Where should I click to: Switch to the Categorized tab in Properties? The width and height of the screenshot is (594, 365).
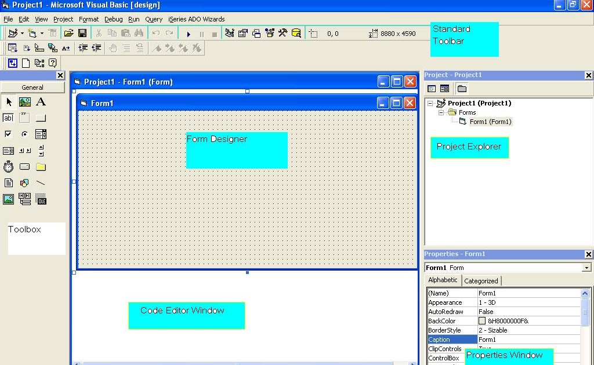pyautogui.click(x=481, y=280)
